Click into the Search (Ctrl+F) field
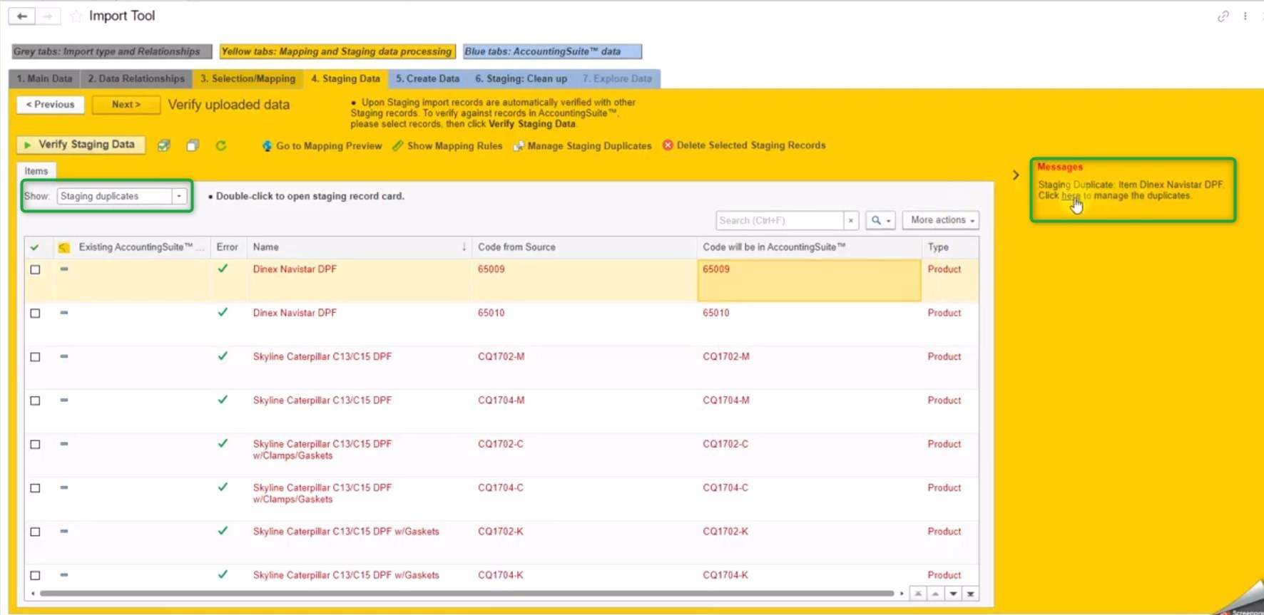1264x615 pixels. [x=779, y=221]
